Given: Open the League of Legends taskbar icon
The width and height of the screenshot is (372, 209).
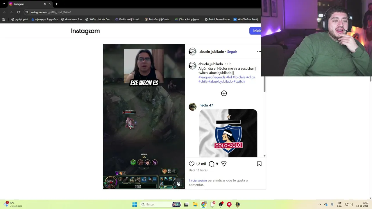Looking at the screenshot, I should click(x=237, y=204).
